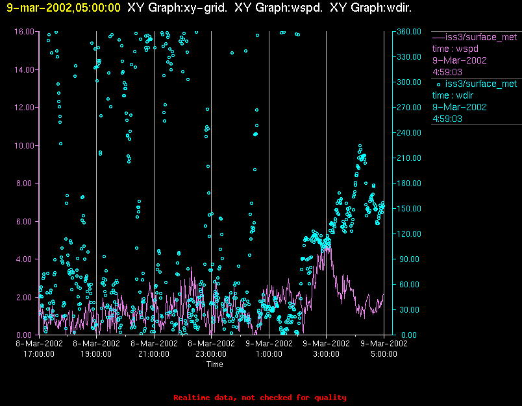Click the yellow timestamp 9-mar-2002,05:00:00

tap(64, 8)
